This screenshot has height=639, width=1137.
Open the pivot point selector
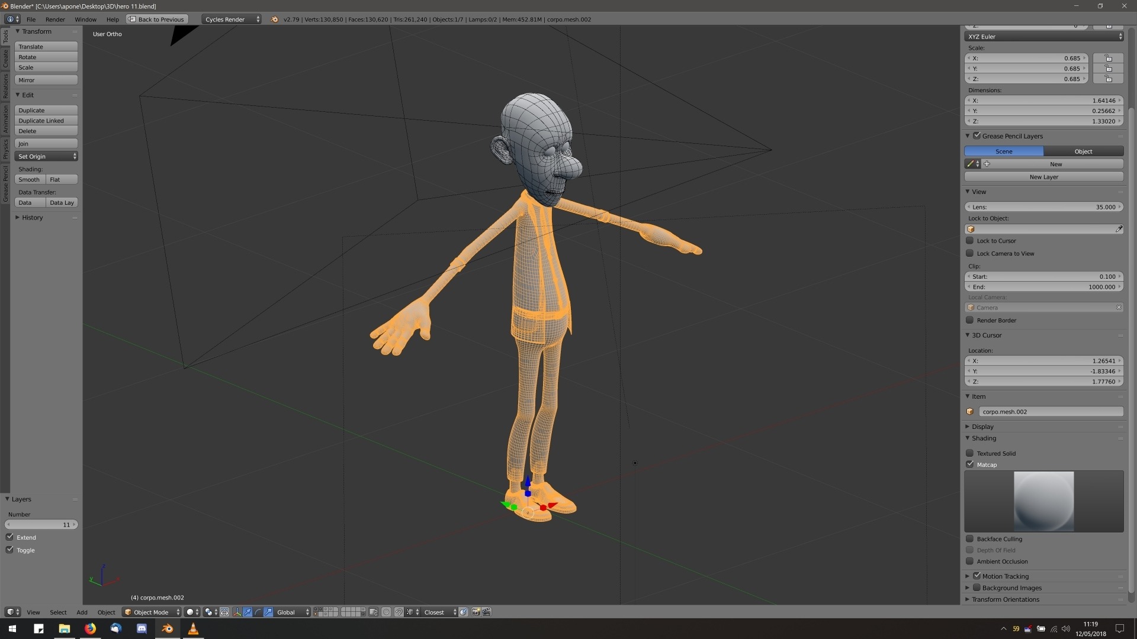[211, 612]
